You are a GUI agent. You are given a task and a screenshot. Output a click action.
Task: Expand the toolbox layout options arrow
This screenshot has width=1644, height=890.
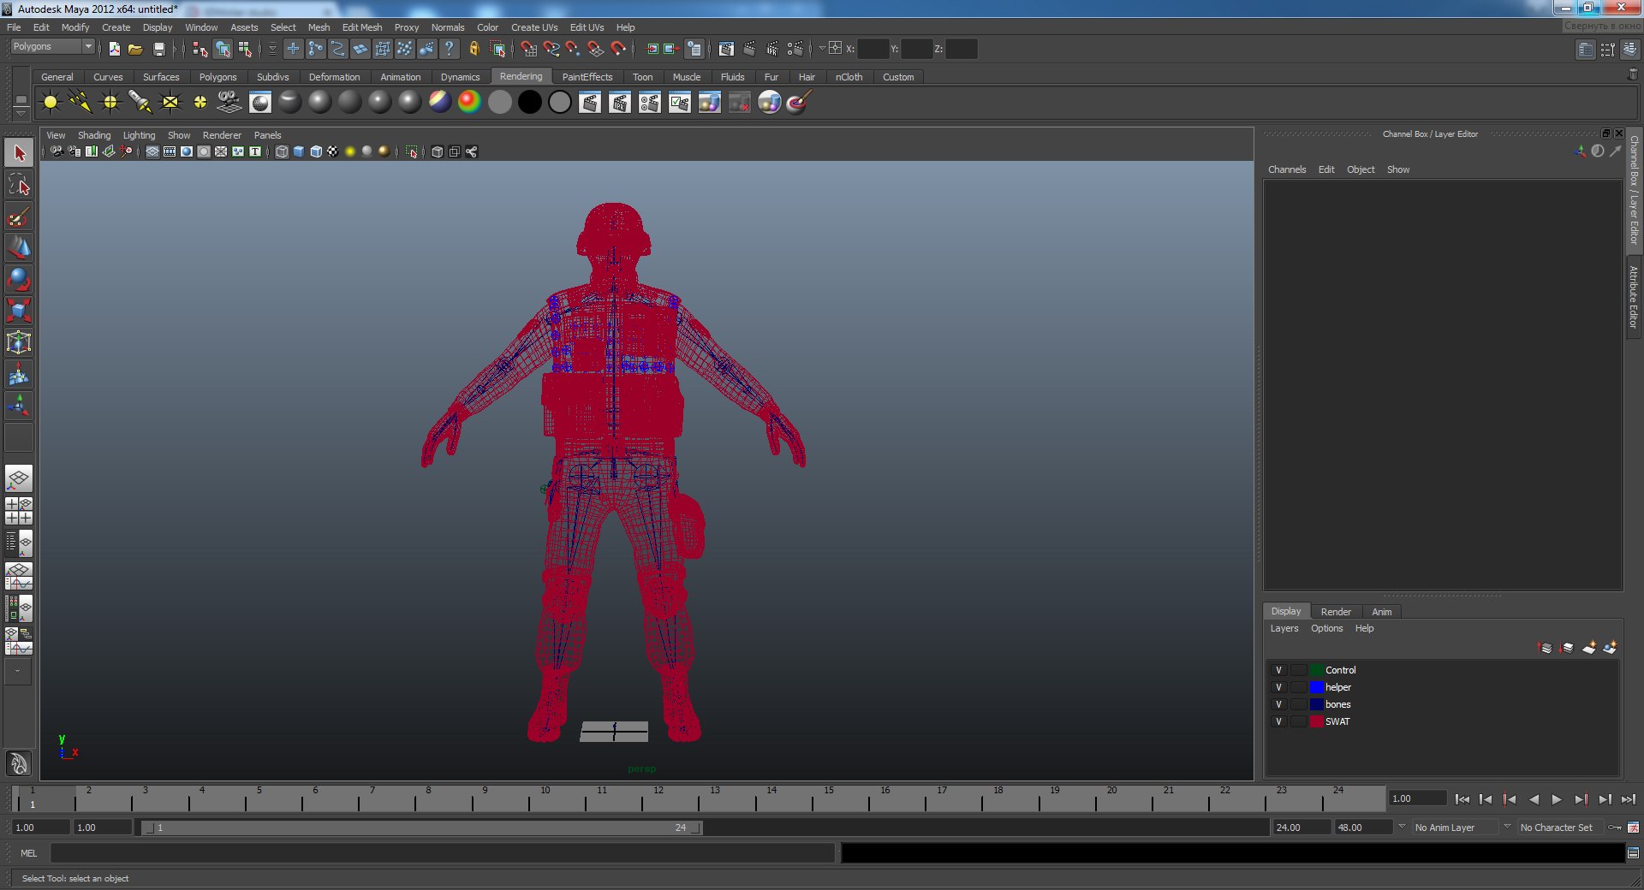coord(17,672)
